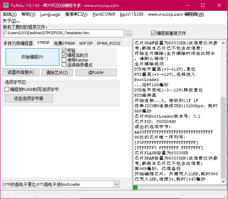Click log scrollbar down arrow
This screenshot has width=228, height=199.
point(223,181)
